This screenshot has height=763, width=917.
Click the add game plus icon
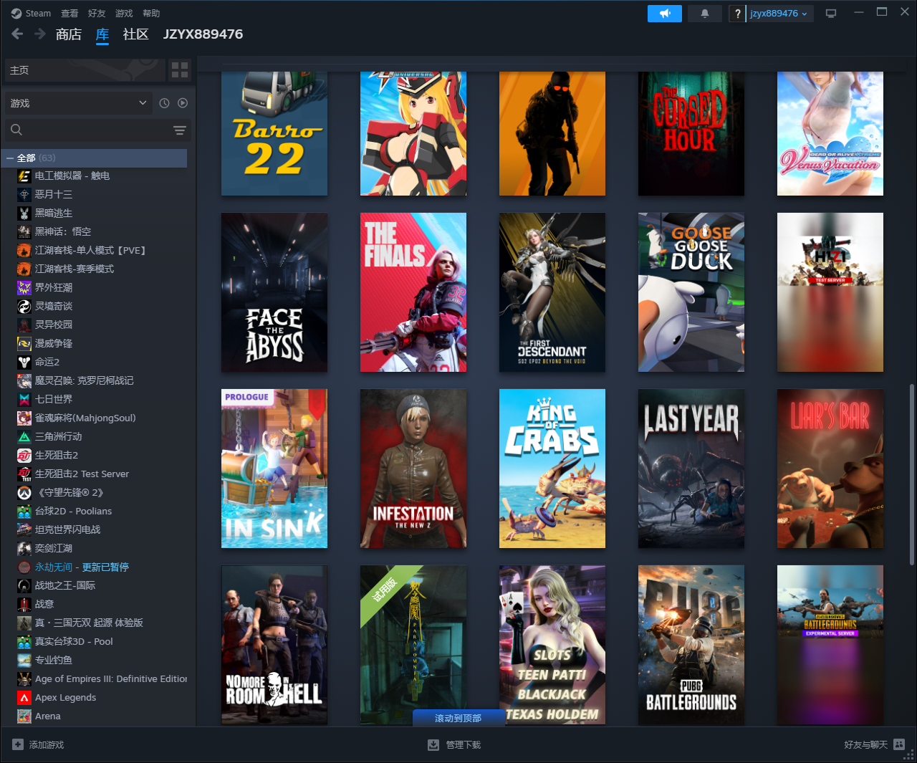18,744
